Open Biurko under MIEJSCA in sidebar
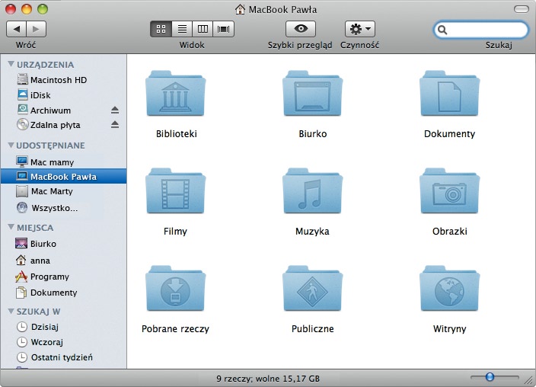The width and height of the screenshot is (536, 387). (x=64, y=244)
